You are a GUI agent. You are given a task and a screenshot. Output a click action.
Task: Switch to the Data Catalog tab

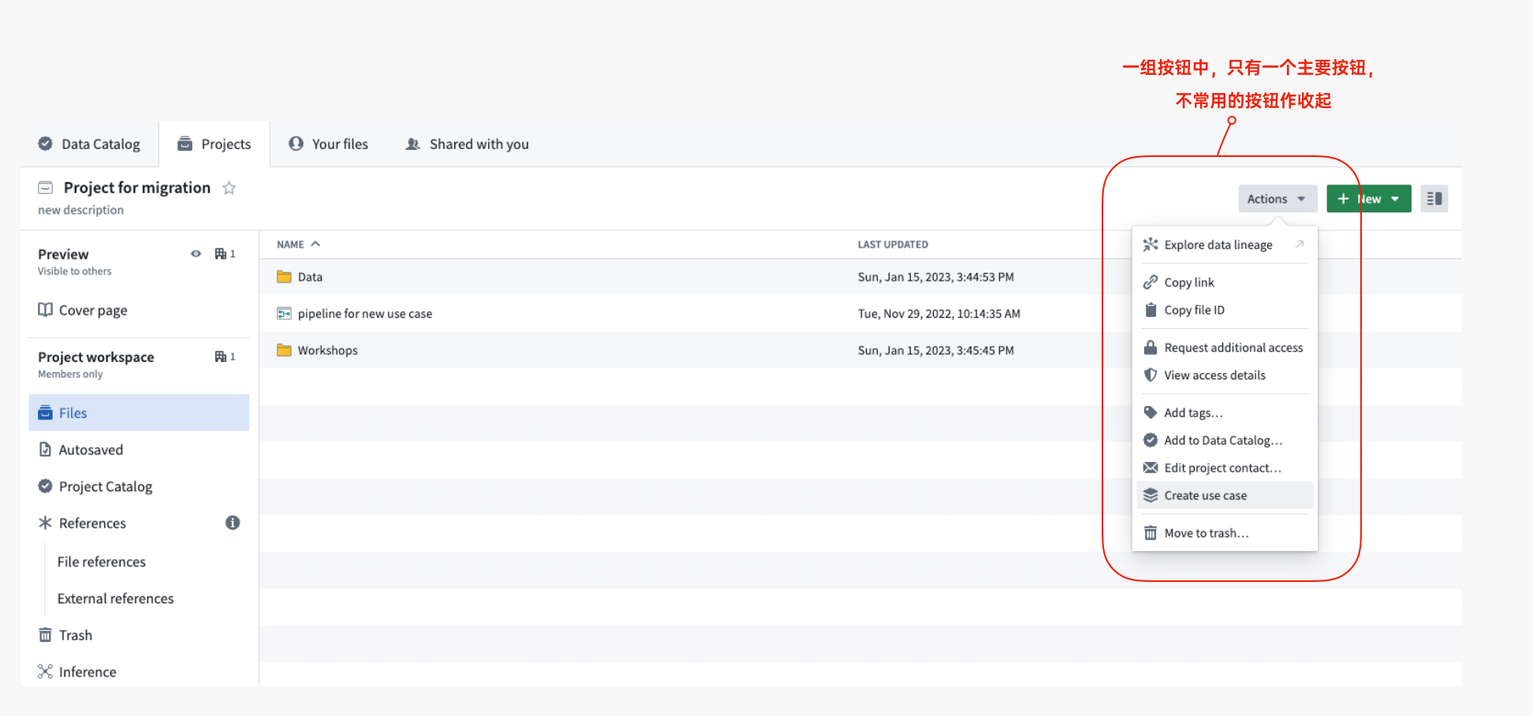point(90,144)
